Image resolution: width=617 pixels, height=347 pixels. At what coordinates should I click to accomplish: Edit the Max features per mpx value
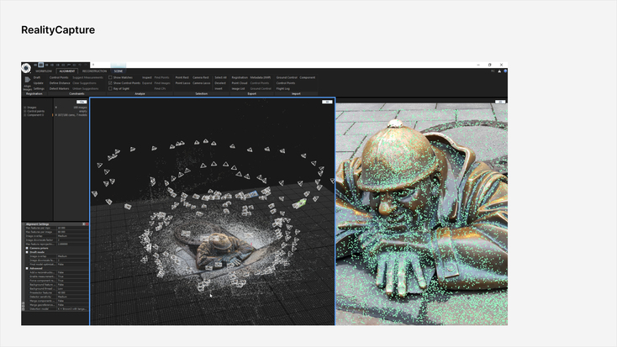pos(72,228)
